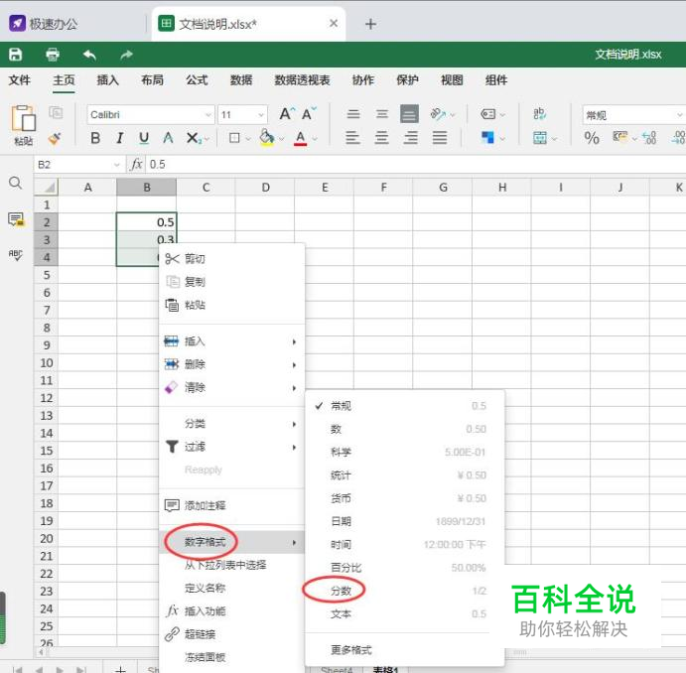
Task: Click the Format painter brush icon
Action: pos(56,138)
